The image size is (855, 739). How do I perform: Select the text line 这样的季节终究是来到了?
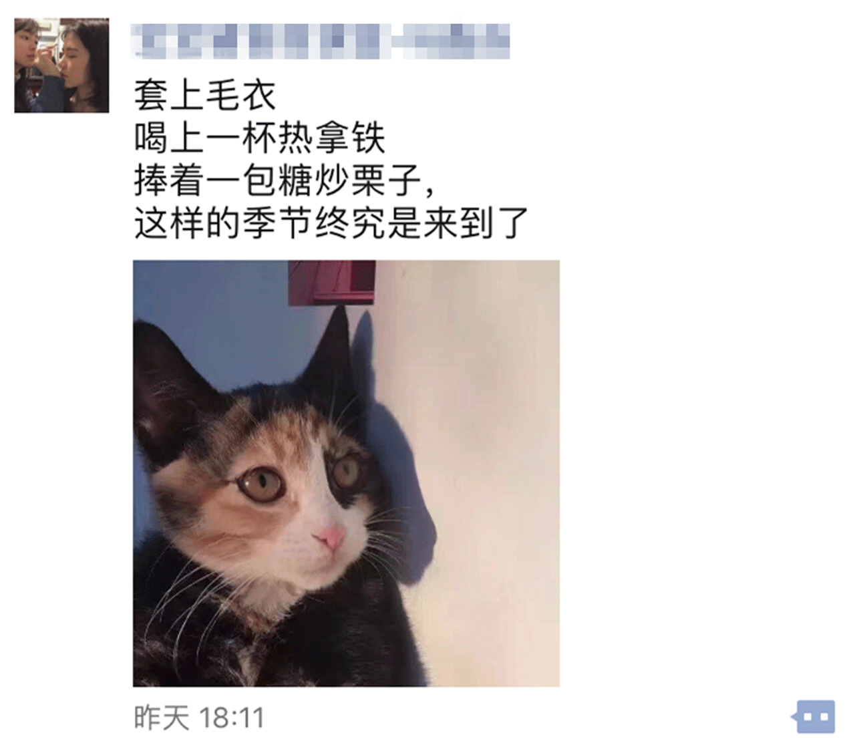pos(331,223)
